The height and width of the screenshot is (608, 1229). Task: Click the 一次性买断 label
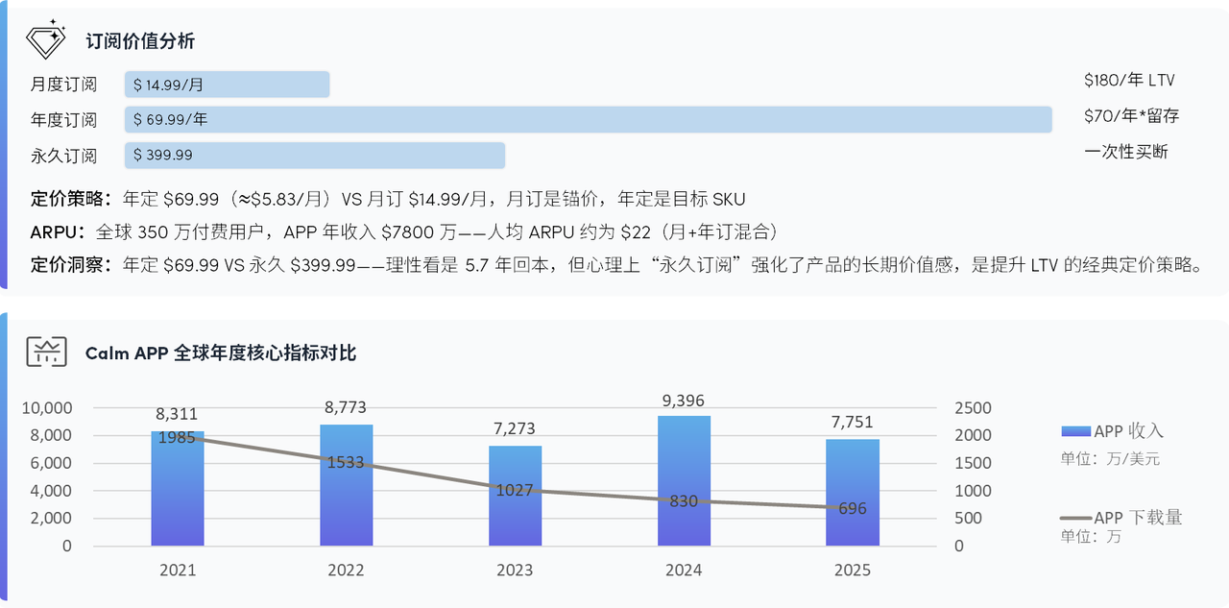(1126, 152)
